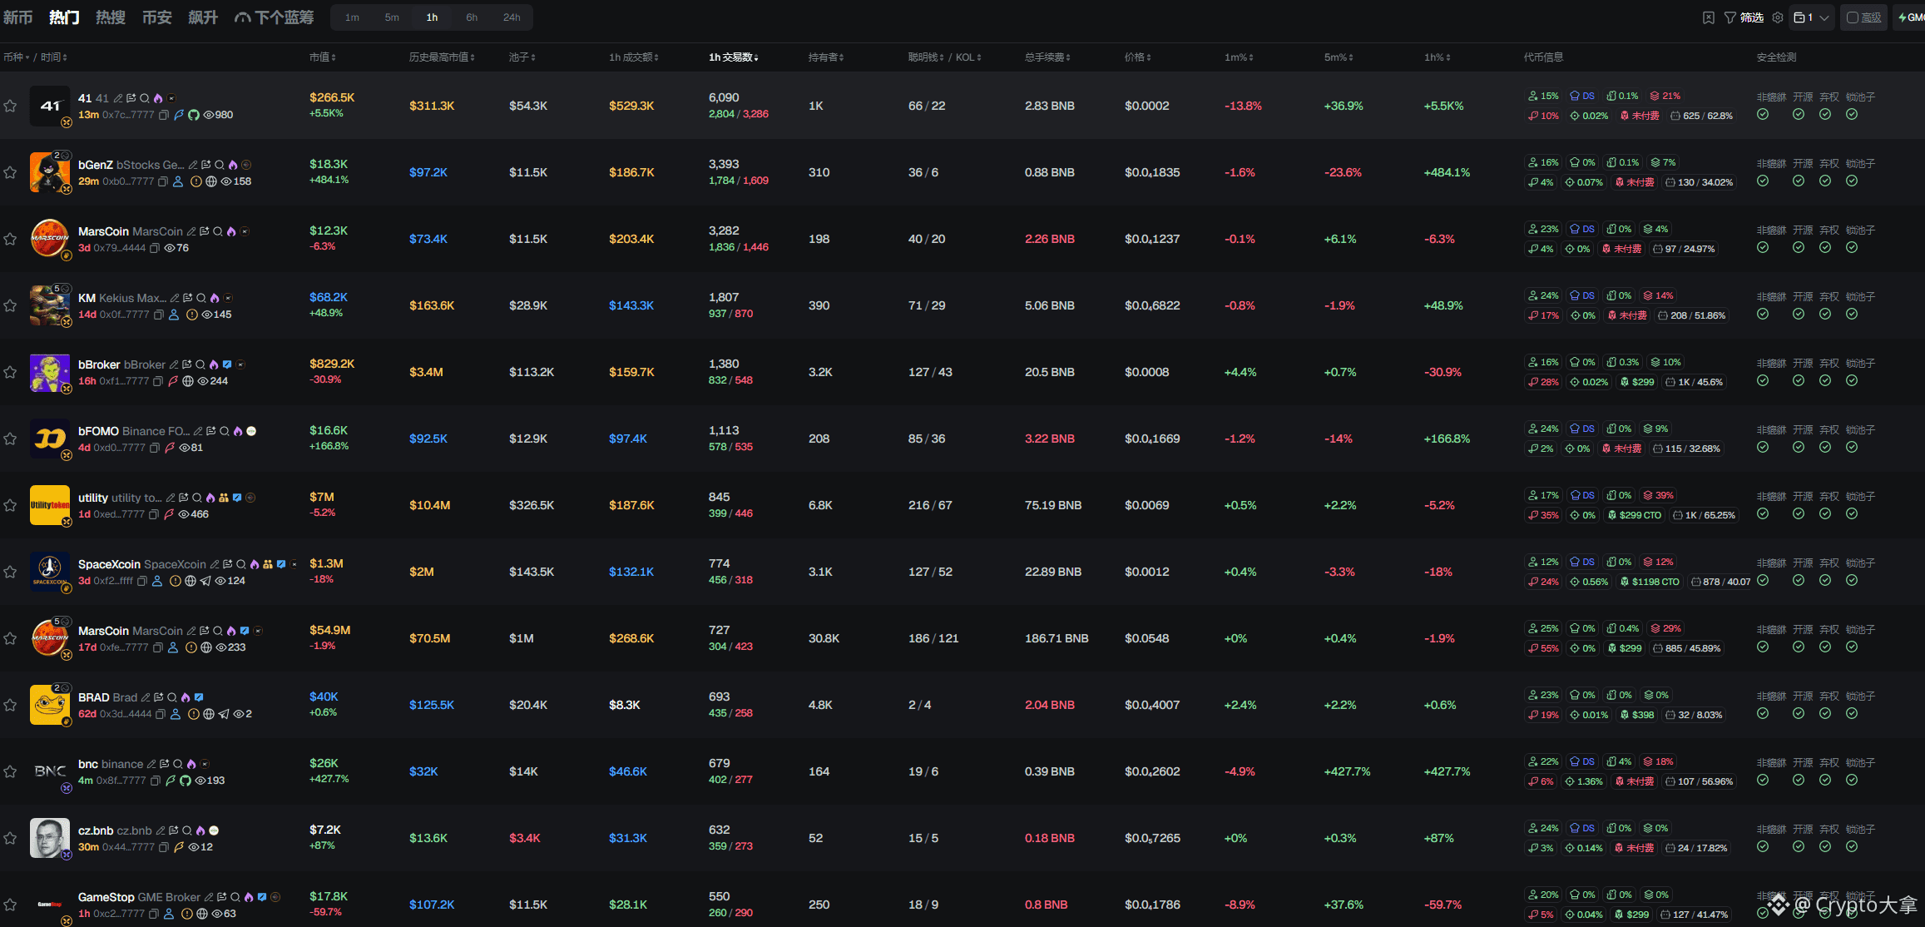The width and height of the screenshot is (1925, 927).
Task: Sort the table by 市值 column
Action: 323,57
